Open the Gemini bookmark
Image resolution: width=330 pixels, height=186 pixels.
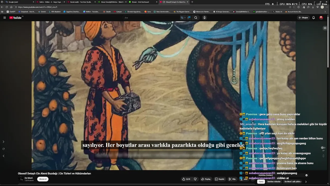(x=42, y=12)
